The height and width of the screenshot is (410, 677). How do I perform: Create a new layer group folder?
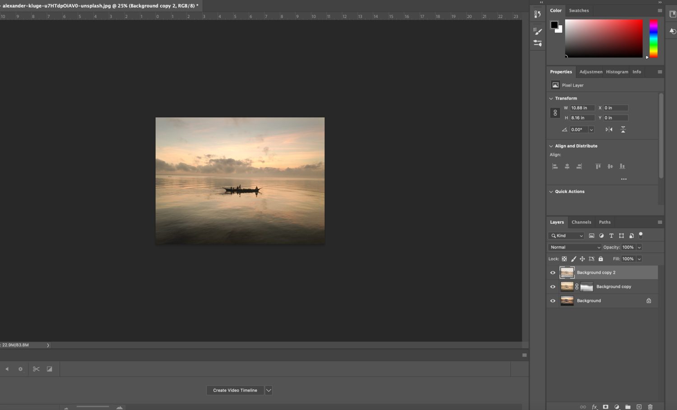pyautogui.click(x=628, y=407)
